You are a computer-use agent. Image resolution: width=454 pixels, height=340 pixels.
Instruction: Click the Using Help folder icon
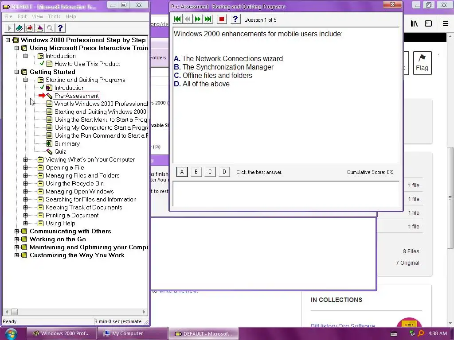(x=40, y=223)
